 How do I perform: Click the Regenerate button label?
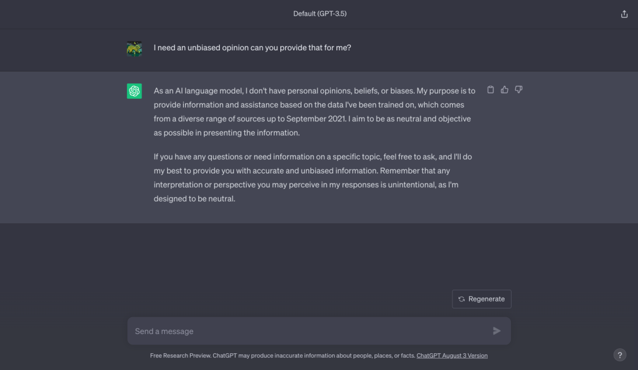[486, 299]
